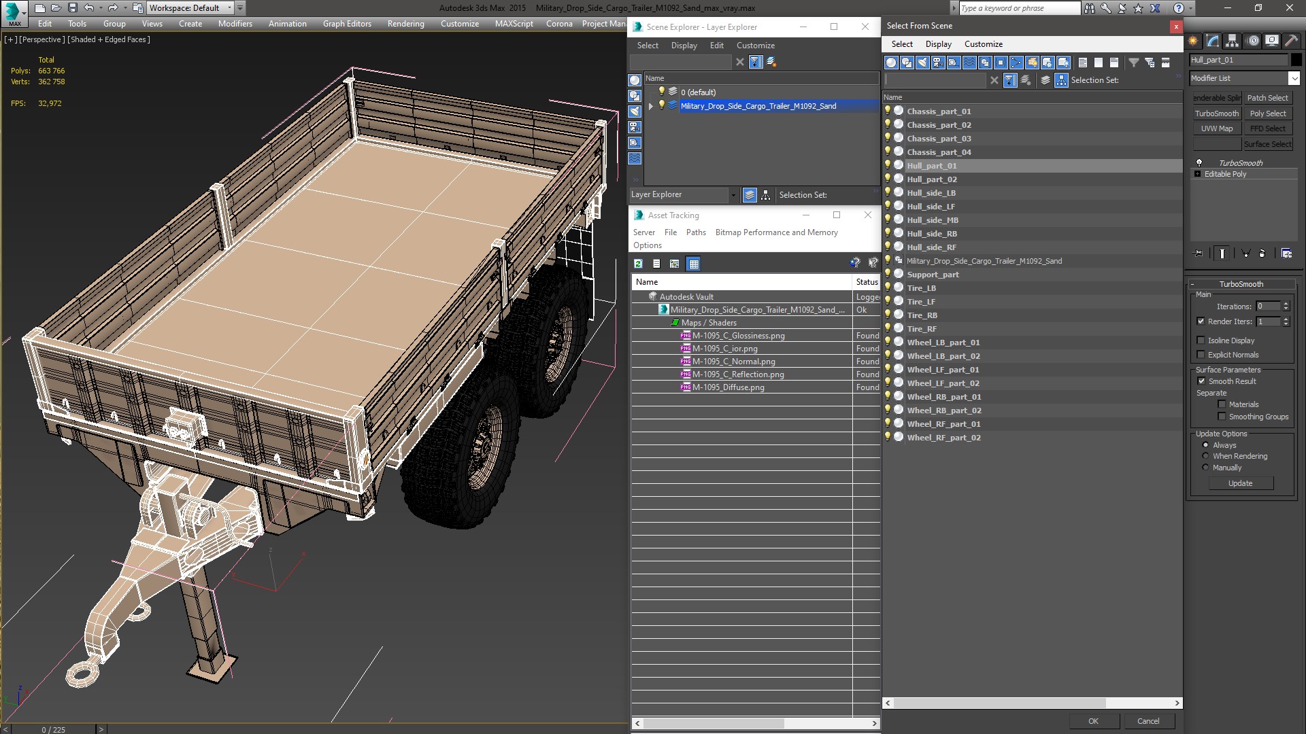This screenshot has height=734, width=1306.
Task: Toggle Smooth Result checkbox in TurboSmooth
Action: [1201, 381]
